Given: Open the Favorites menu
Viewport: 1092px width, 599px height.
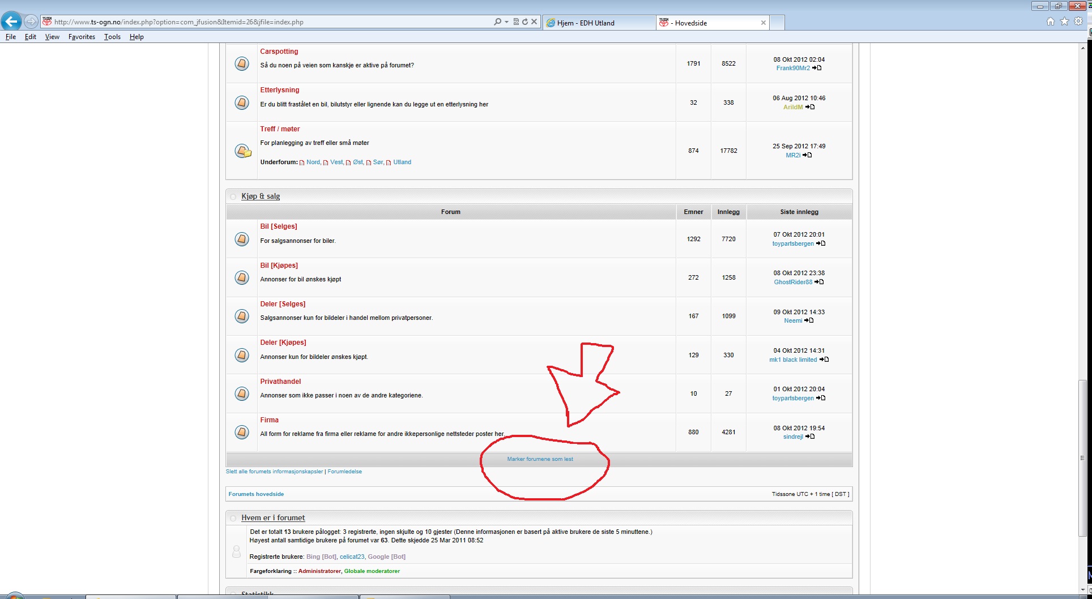Looking at the screenshot, I should coord(82,37).
